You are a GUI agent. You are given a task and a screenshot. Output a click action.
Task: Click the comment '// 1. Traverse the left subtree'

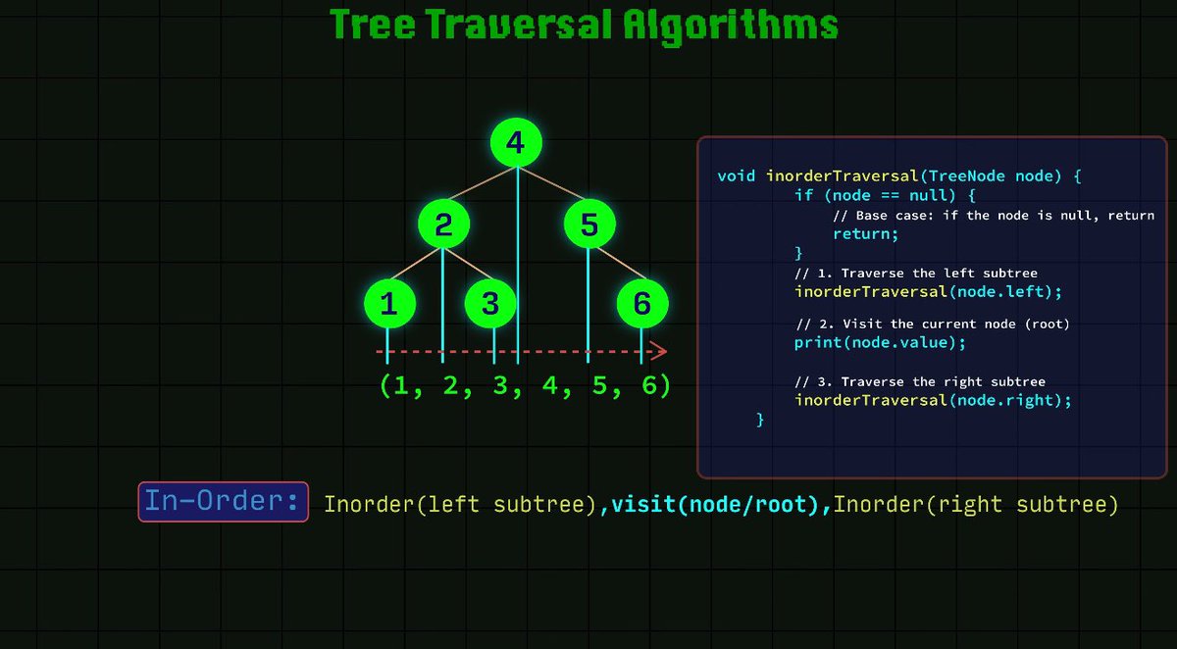pos(916,274)
